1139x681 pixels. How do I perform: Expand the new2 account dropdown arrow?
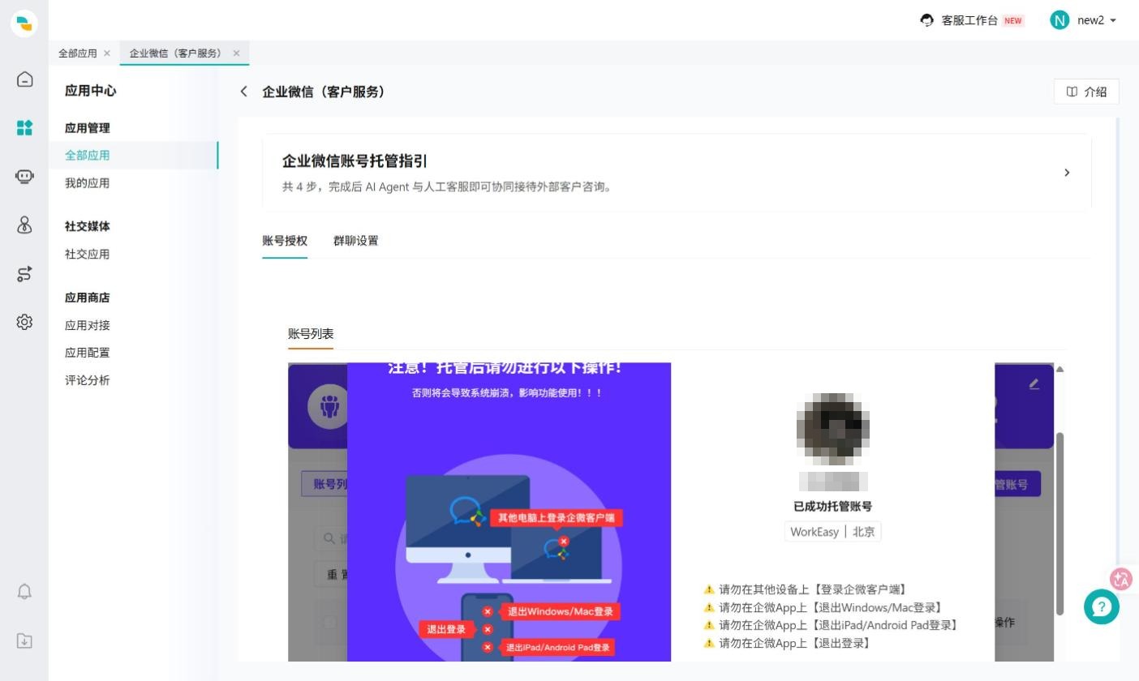click(x=1113, y=21)
